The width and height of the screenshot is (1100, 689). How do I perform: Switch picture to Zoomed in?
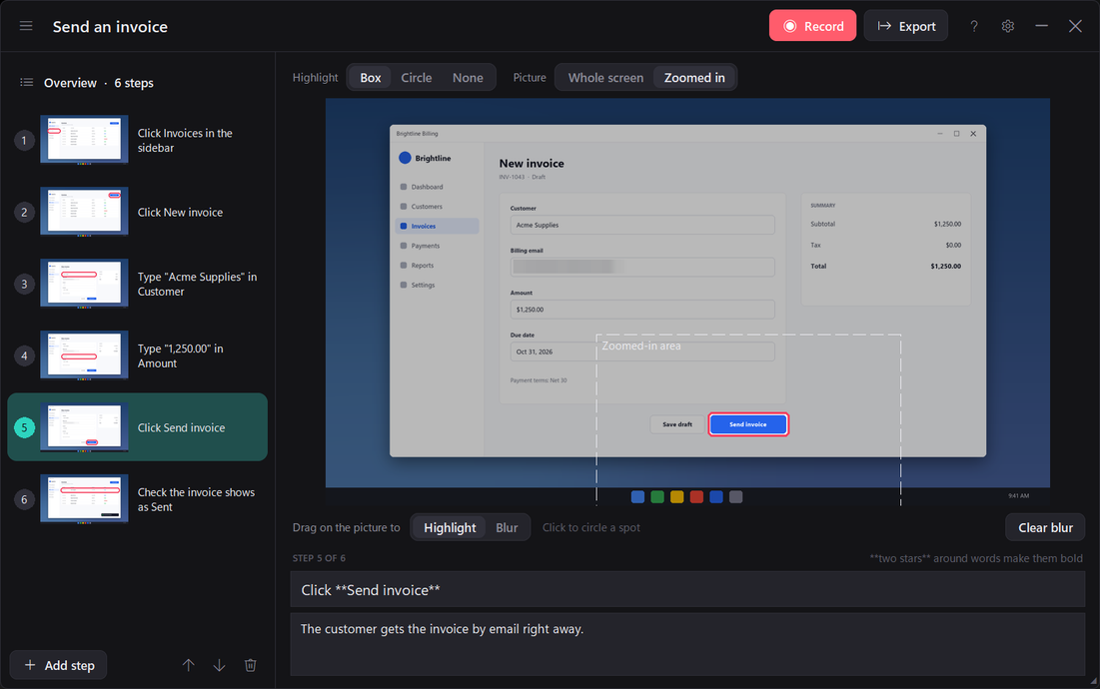coord(694,78)
